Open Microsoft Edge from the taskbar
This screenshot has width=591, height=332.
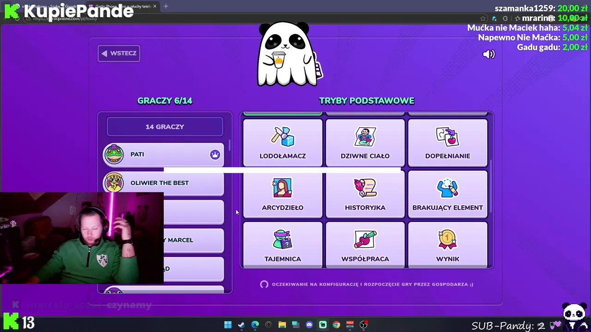(255, 325)
